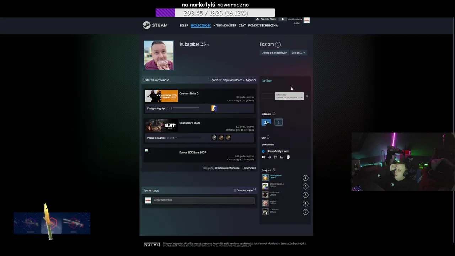Click the blue SteamAnalyst logo icon

[263, 151]
